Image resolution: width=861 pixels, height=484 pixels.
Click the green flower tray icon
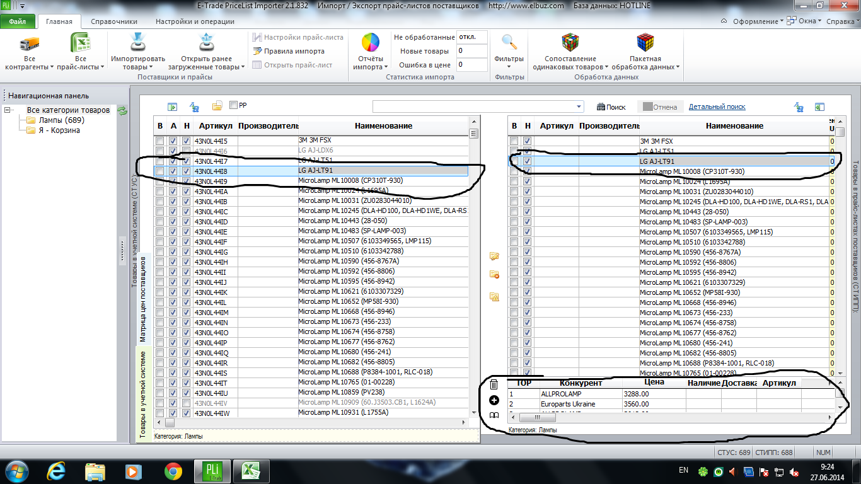(x=703, y=471)
